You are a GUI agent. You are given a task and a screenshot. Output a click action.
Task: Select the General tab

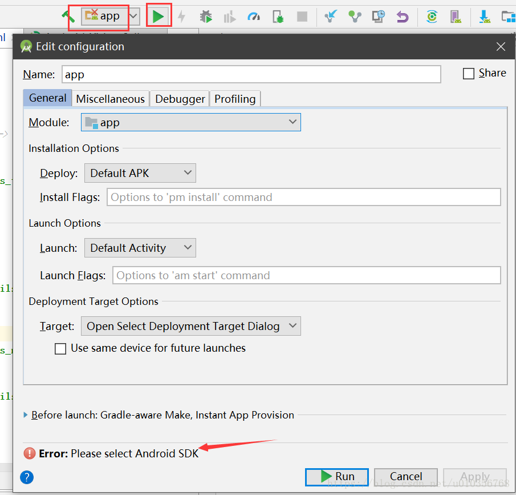coord(48,98)
